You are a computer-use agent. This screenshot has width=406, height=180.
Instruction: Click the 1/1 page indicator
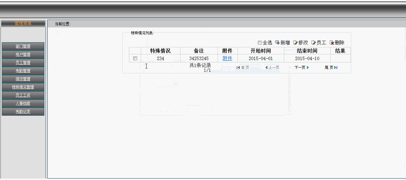(207, 70)
